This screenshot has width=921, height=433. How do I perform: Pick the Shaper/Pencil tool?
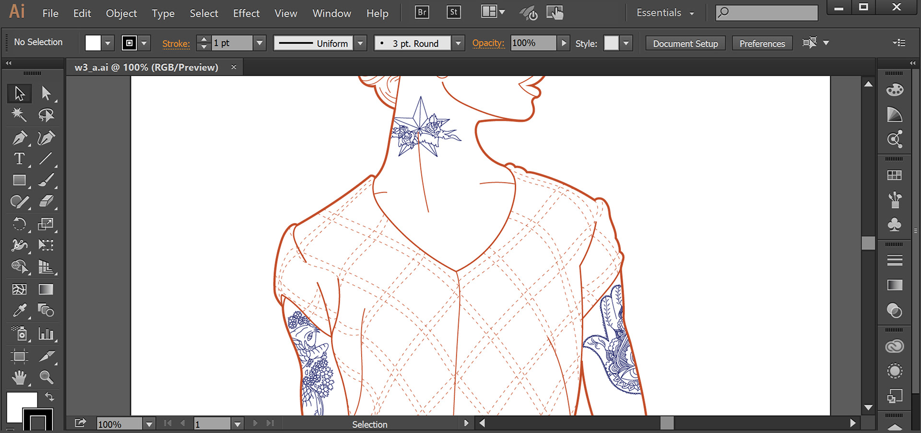(x=19, y=202)
